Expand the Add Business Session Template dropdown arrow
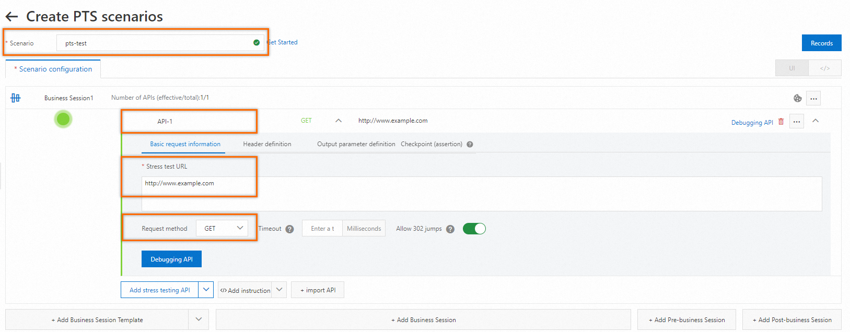The height and width of the screenshot is (332, 850). point(199,319)
